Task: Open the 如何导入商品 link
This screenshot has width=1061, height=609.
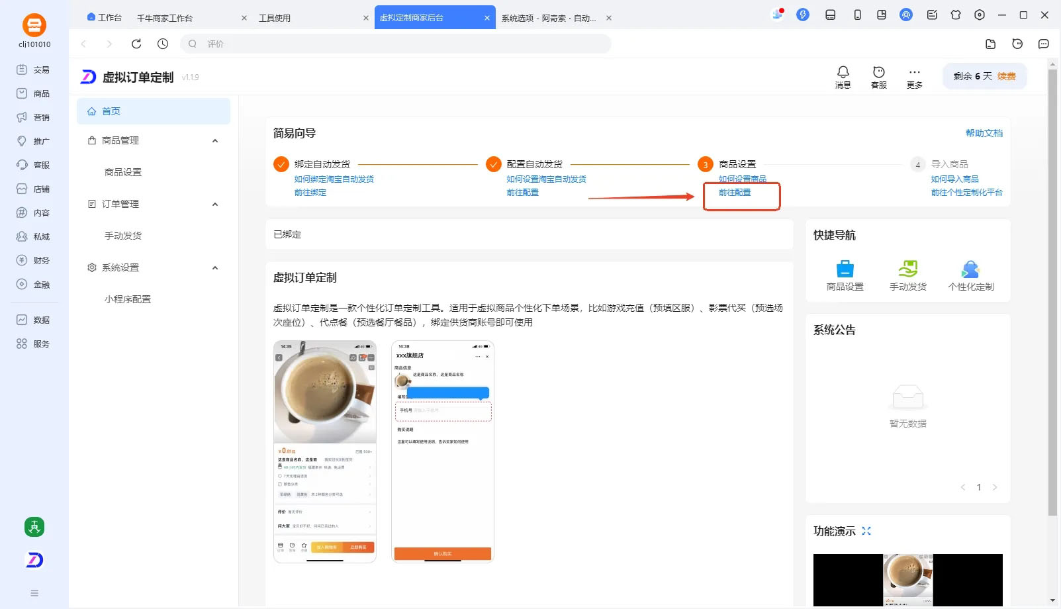Action: pos(954,179)
